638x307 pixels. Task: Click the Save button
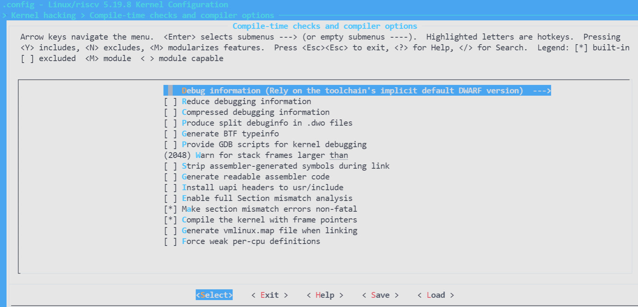click(381, 295)
